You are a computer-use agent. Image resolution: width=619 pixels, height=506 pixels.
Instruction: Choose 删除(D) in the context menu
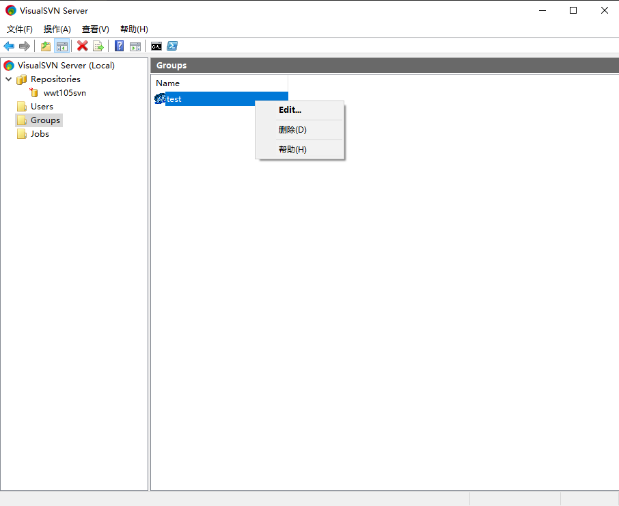pos(292,130)
